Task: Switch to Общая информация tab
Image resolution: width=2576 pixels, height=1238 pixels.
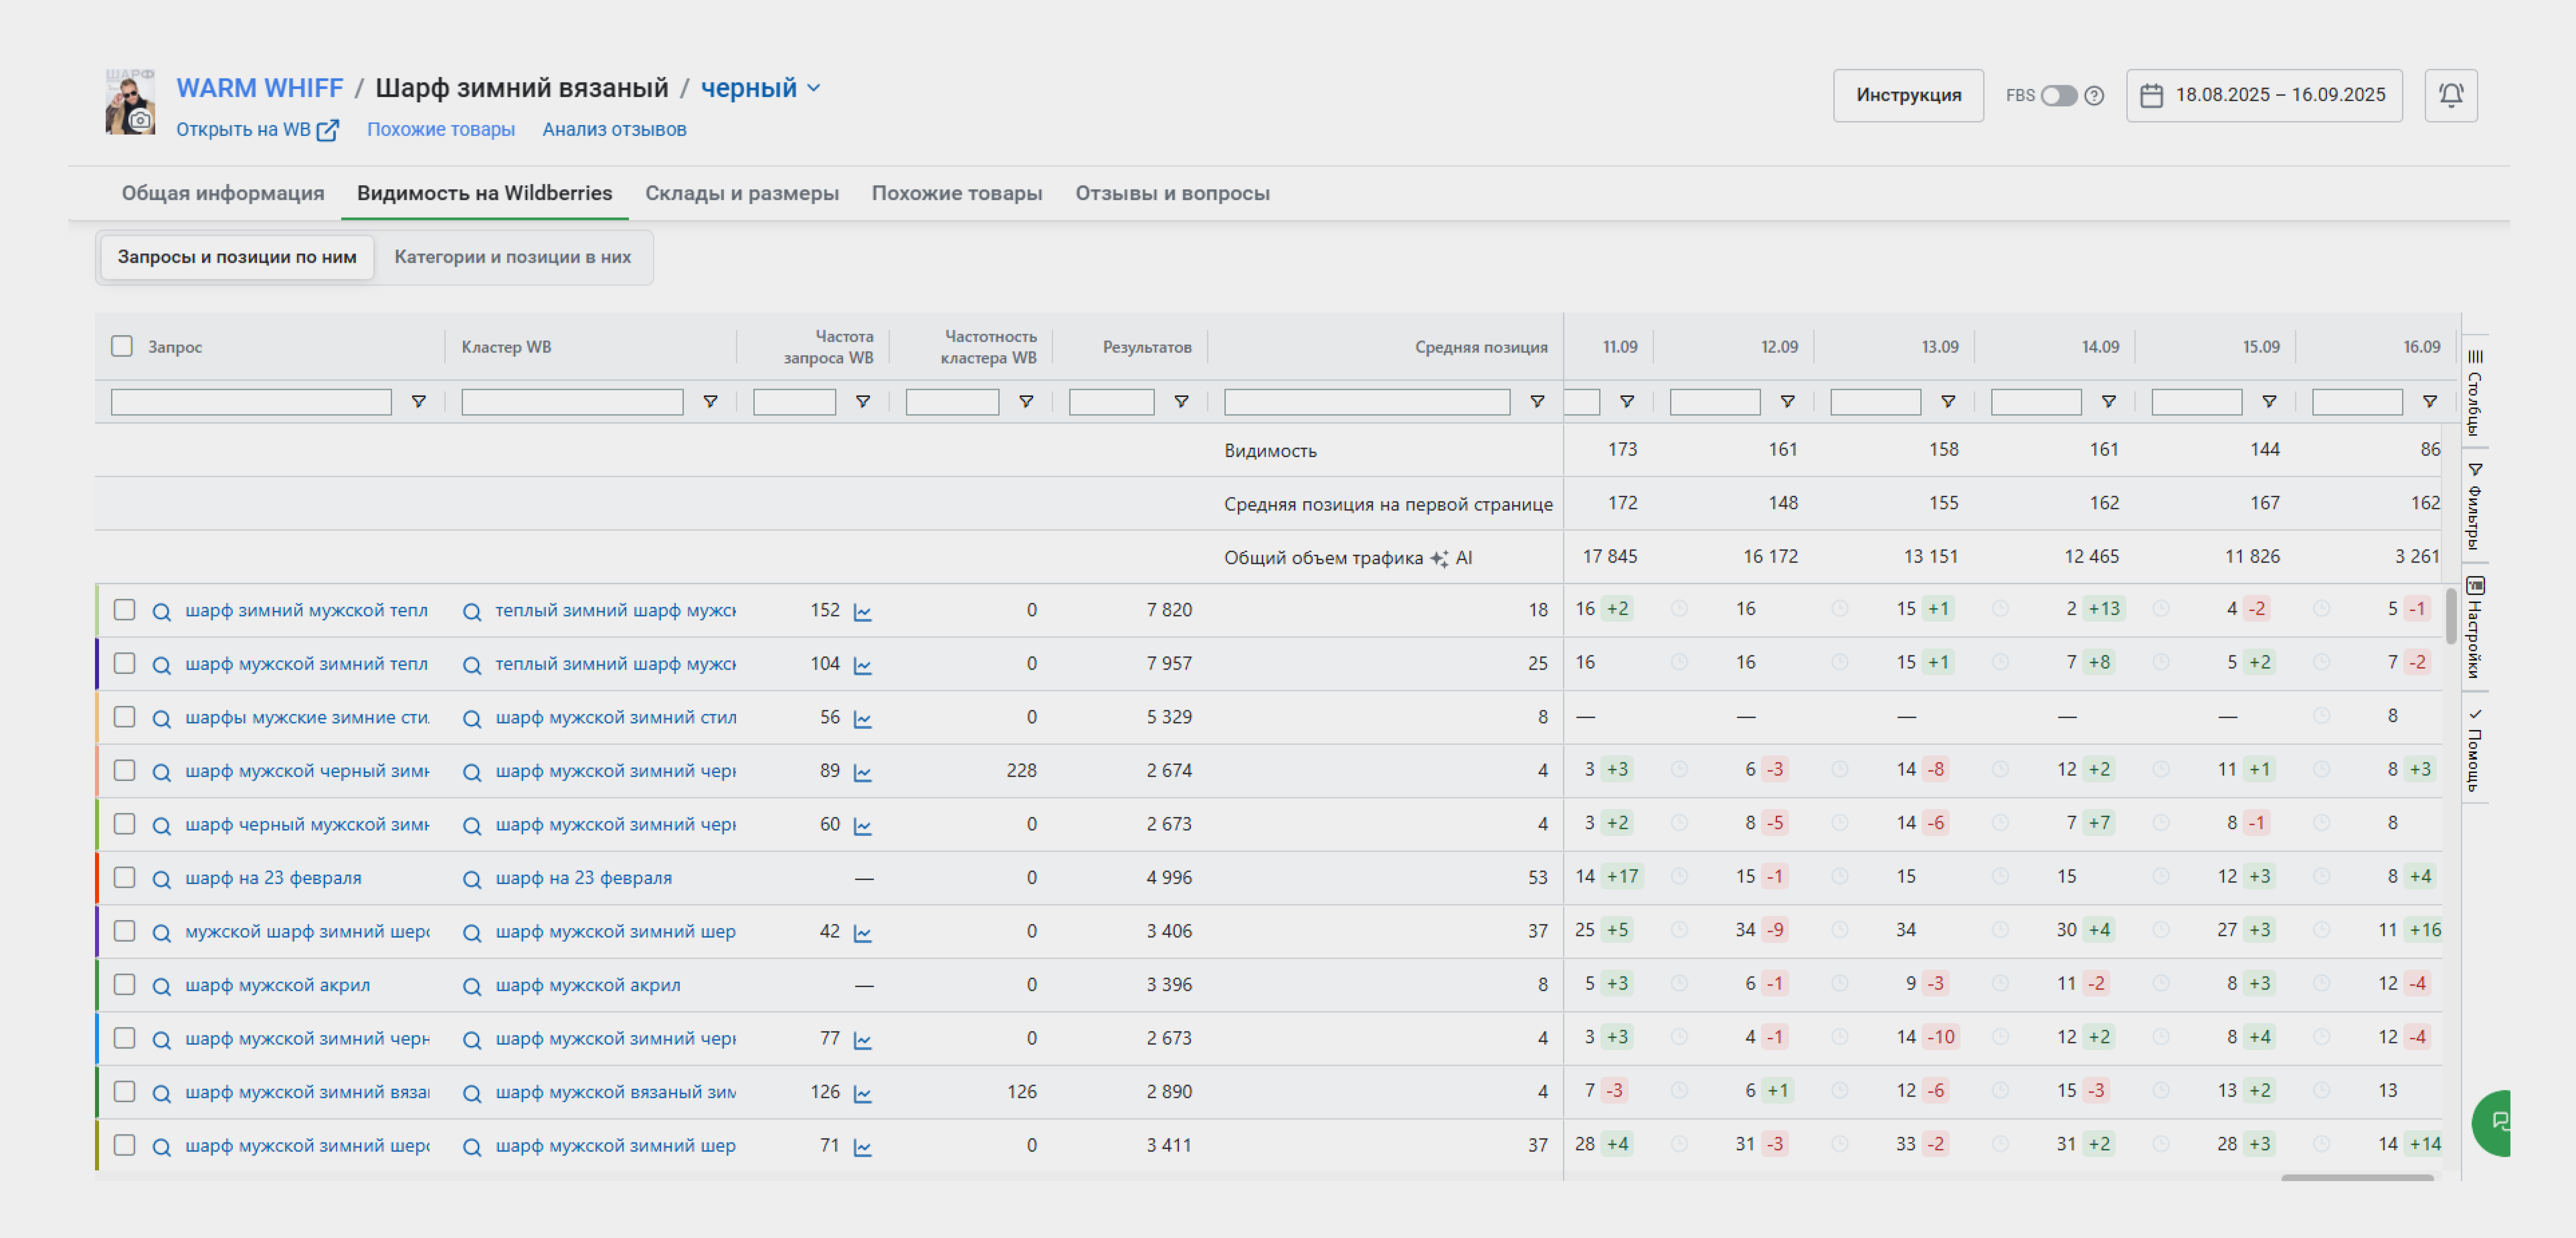Action: coord(223,193)
